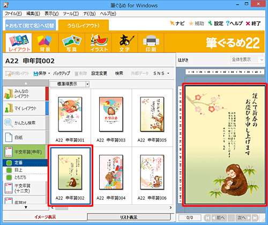Click the 次へ next page button

coord(243,217)
